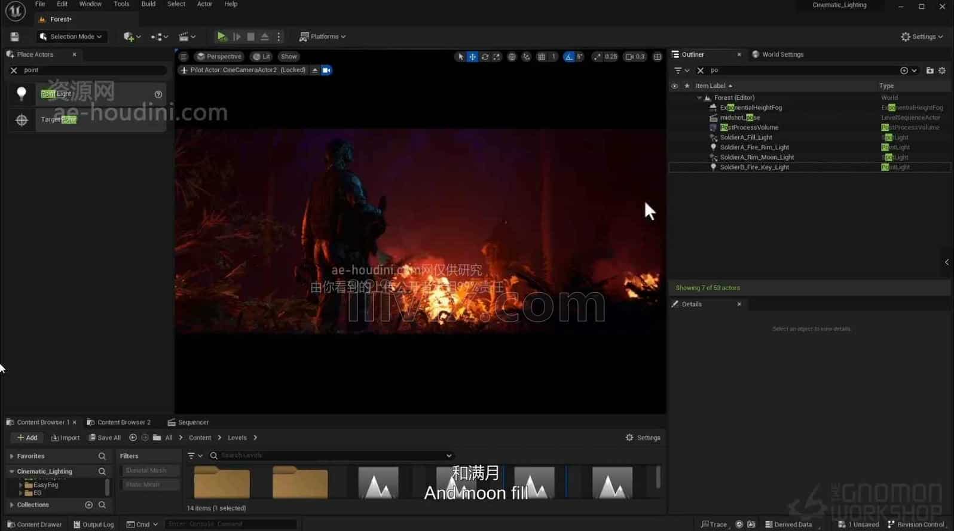Select SoldierA_Fire_Rim_Light in the Outliner
Image resolution: width=954 pixels, height=531 pixels.
coord(754,148)
